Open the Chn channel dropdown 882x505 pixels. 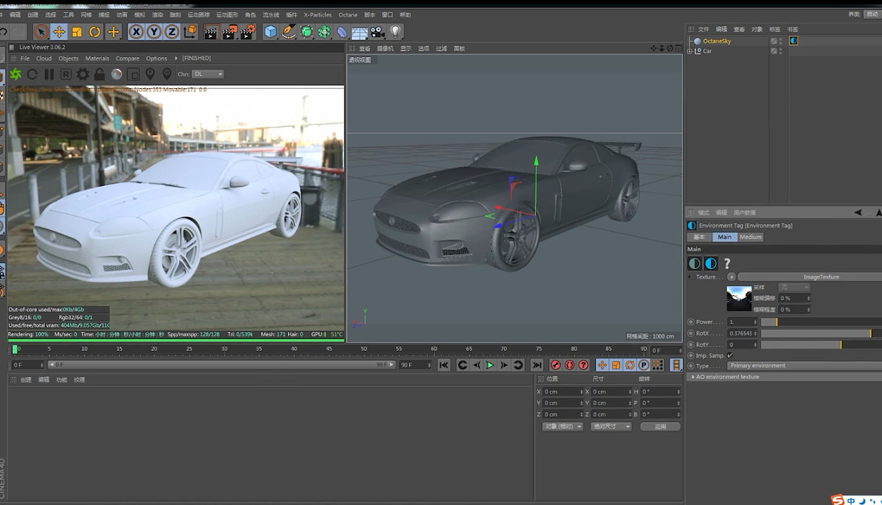pyautogui.click(x=208, y=74)
